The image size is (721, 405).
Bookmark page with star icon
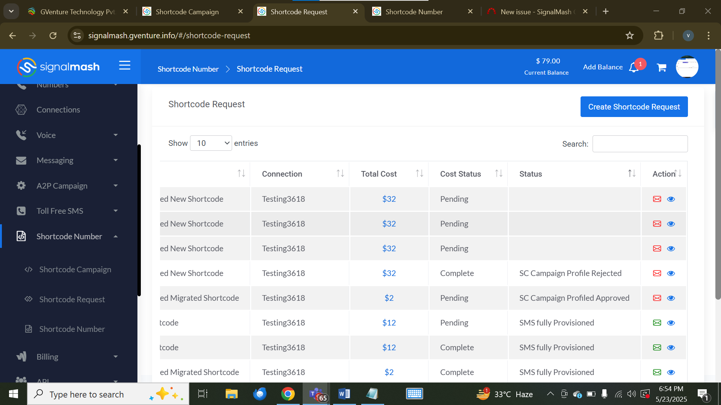[630, 36]
